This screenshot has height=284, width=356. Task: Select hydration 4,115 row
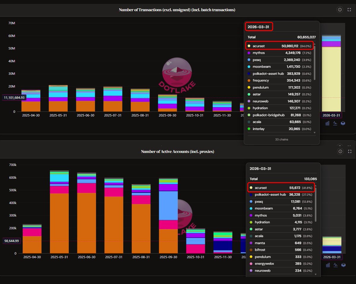pyautogui.click(x=281, y=222)
